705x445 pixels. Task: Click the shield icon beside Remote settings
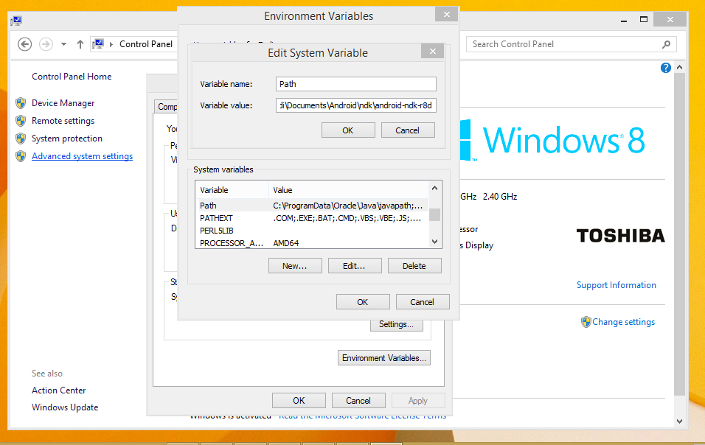(21, 121)
